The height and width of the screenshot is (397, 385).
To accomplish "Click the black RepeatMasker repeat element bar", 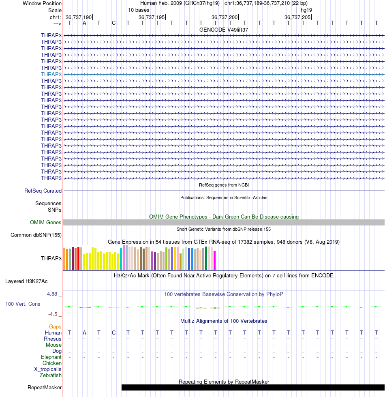I will (x=253, y=388).
